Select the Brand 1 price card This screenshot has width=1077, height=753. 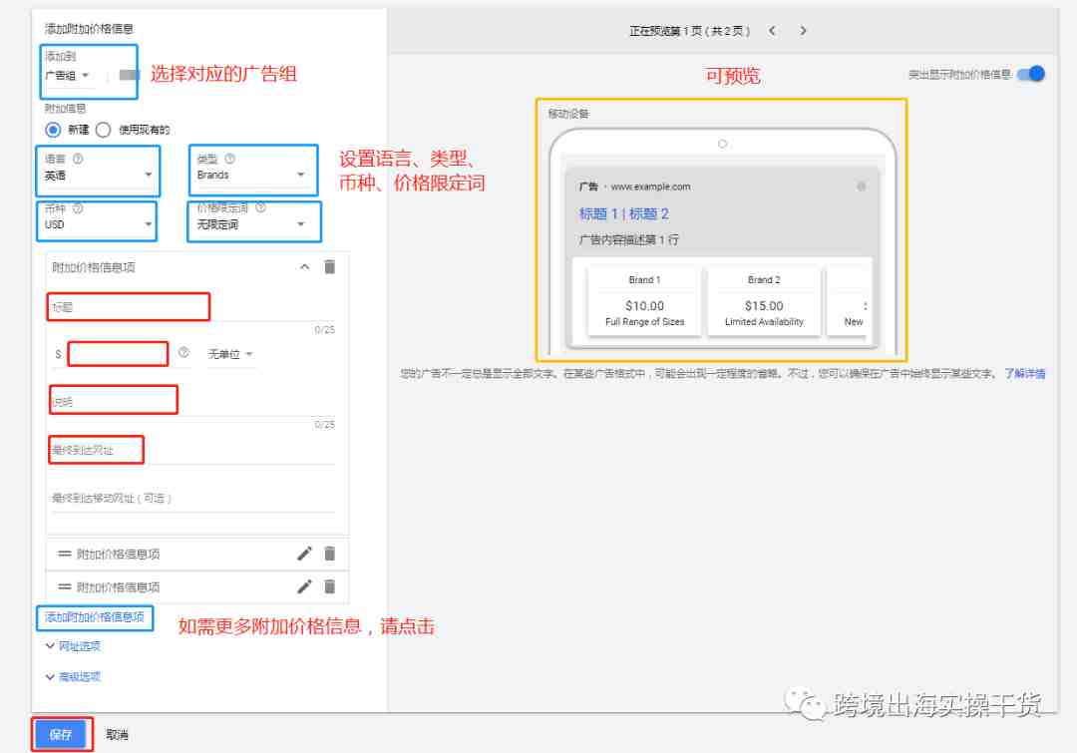point(644,301)
